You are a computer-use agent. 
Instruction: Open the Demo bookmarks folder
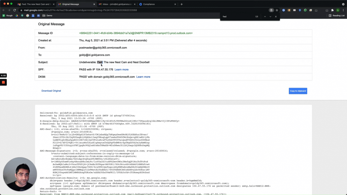pyautogui.click(x=48, y=16)
